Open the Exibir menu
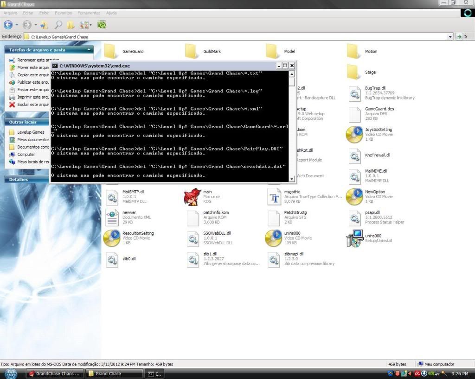This screenshot has width=475, height=379. [x=44, y=13]
